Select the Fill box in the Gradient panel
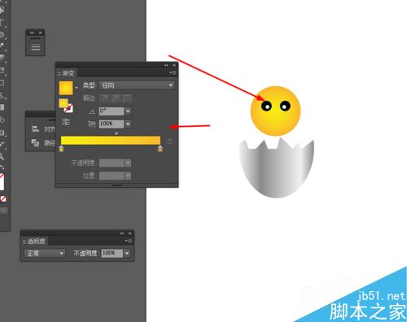This screenshot has width=407, height=322. (63, 103)
